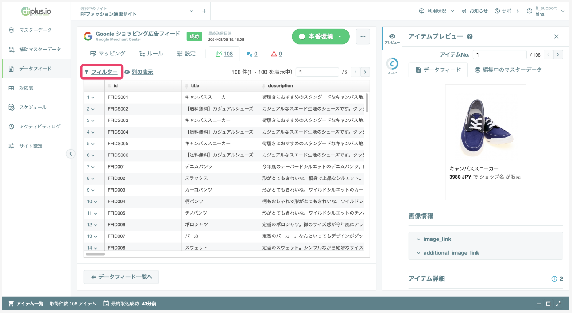The width and height of the screenshot is (572, 313).
Task: Open 列の表示 column visibility
Action: tap(139, 72)
